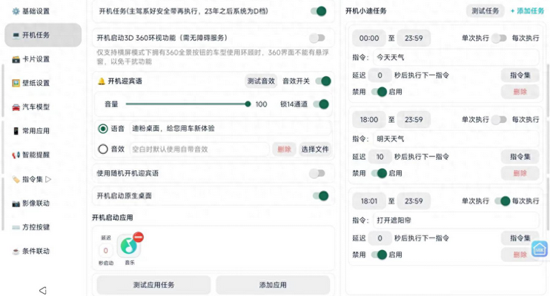
Task: Click the 测试音效 button
Action: tap(260, 81)
